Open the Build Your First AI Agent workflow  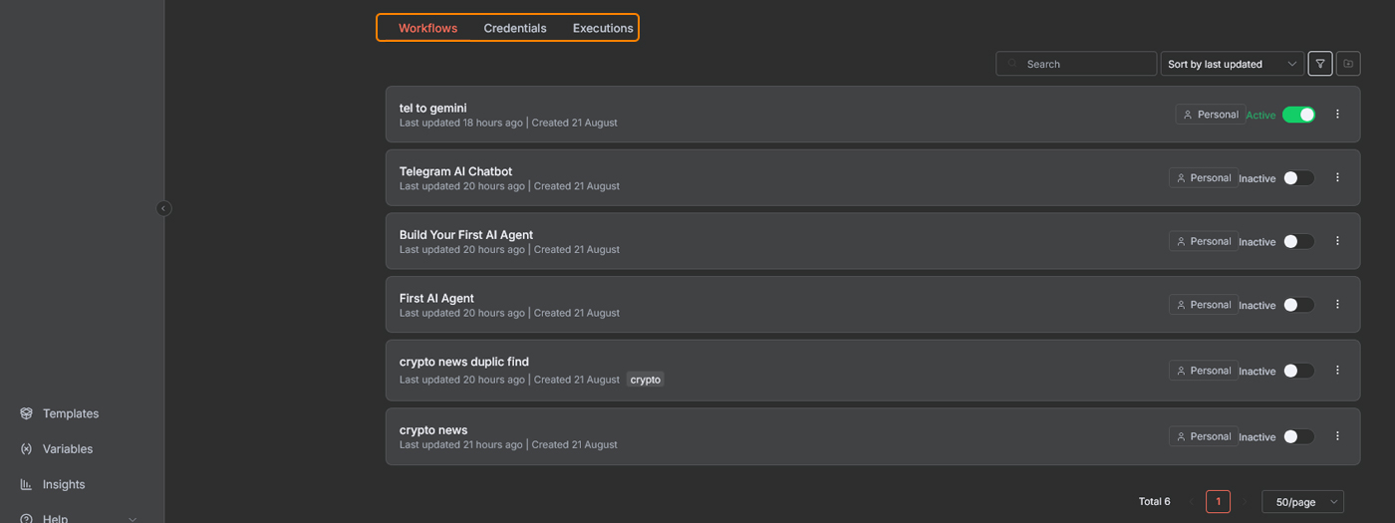[466, 235]
